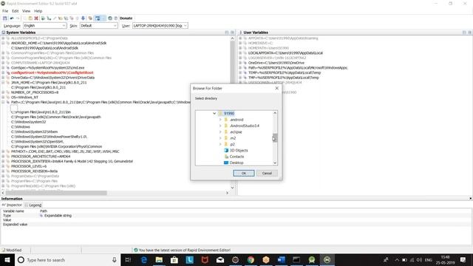Select the PATHEXT system variable
This screenshot has height=266, width=473.
point(65,151)
